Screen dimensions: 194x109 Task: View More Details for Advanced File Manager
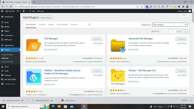tap(182, 43)
